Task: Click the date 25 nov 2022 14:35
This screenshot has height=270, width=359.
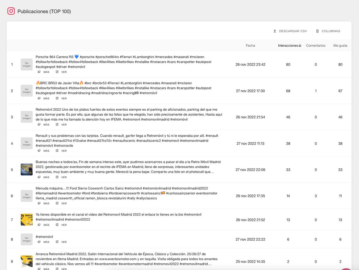Action: point(250,262)
